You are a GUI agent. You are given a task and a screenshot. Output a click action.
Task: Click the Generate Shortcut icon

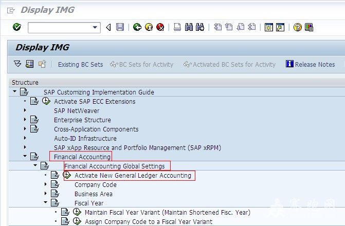[x=280, y=27]
